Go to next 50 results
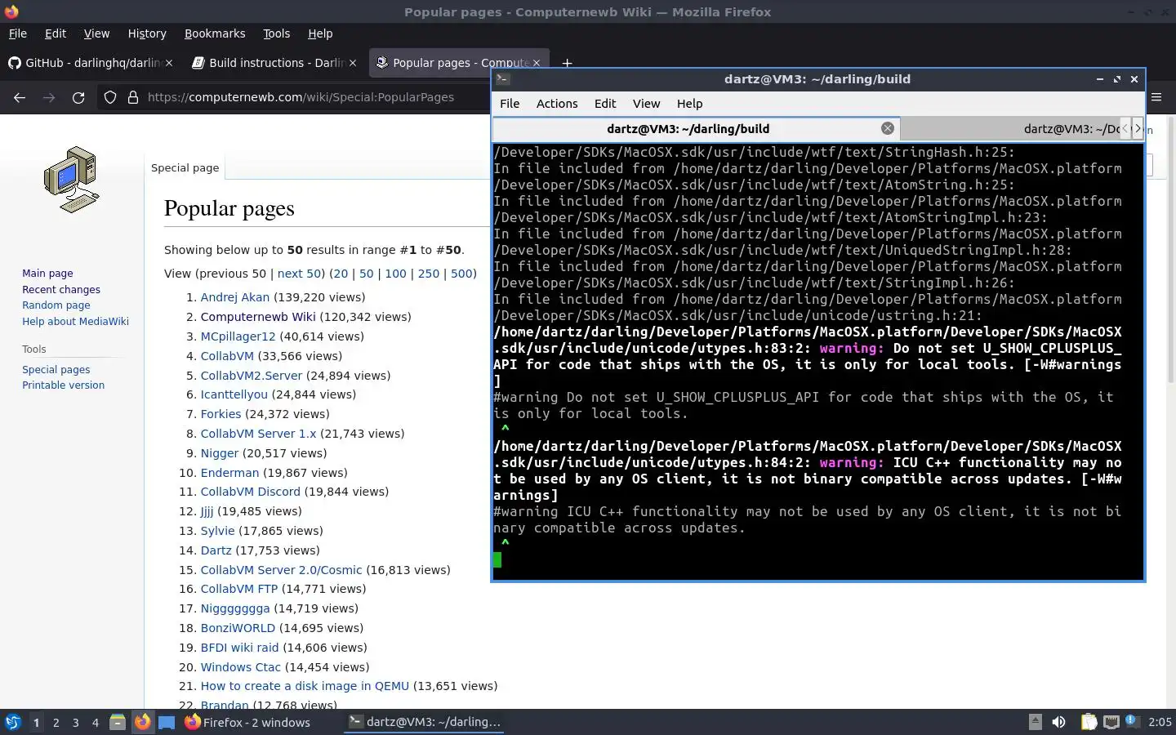Image resolution: width=1176 pixels, height=735 pixels. pyautogui.click(x=299, y=274)
